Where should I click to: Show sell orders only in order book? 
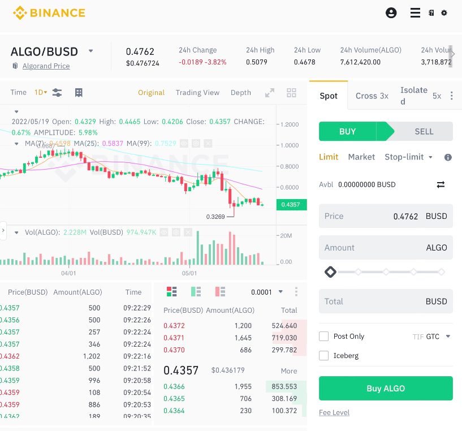point(220,291)
